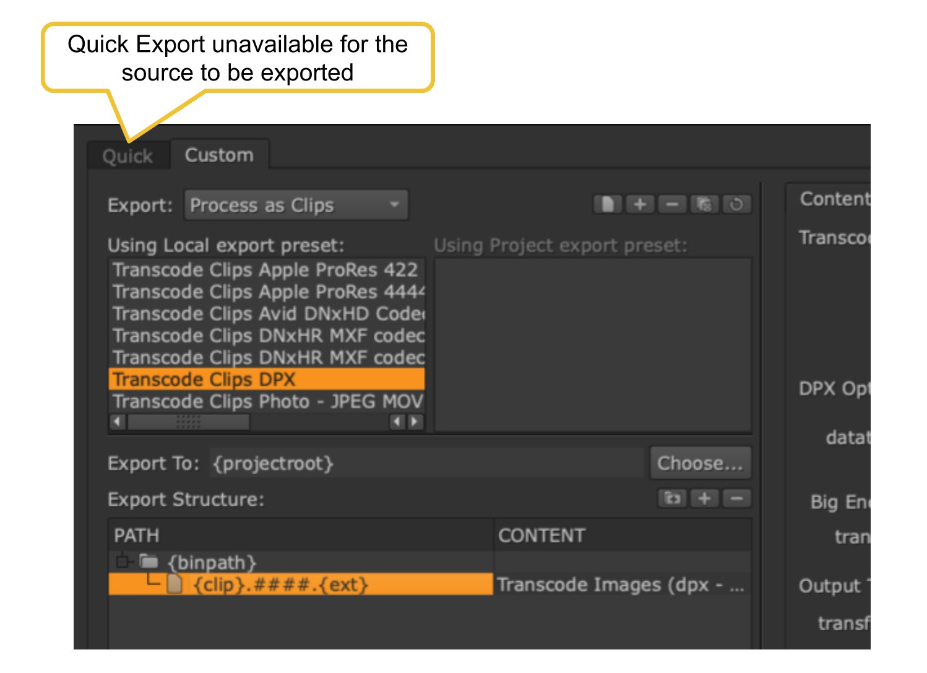Remove the selected export structure item
This screenshot has height=673, width=927.
coord(736,498)
